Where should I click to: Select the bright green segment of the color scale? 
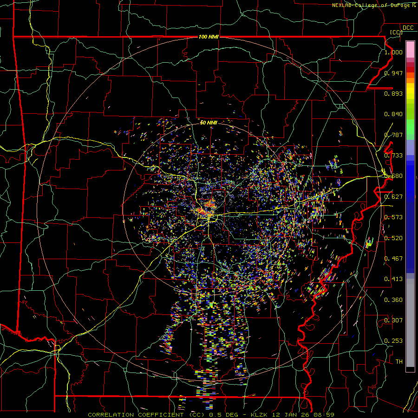tap(410, 127)
